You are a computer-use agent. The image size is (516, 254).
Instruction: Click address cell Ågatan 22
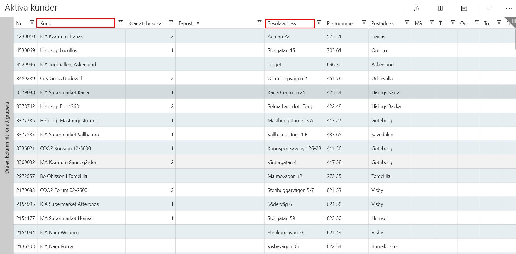[278, 36]
